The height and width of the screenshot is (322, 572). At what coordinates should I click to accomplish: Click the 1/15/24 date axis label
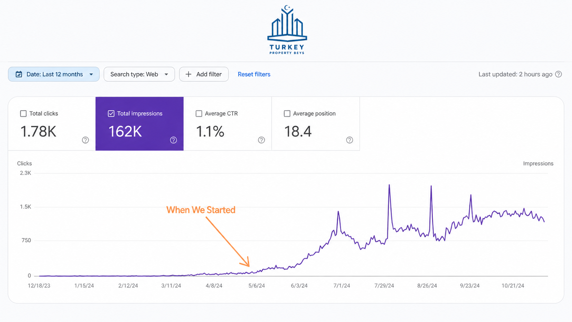(84, 286)
